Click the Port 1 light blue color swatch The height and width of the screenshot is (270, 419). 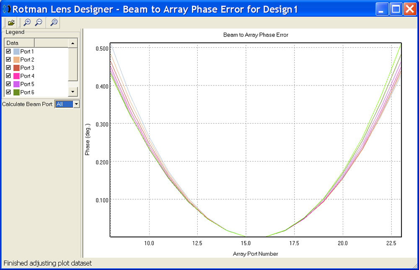coord(16,52)
